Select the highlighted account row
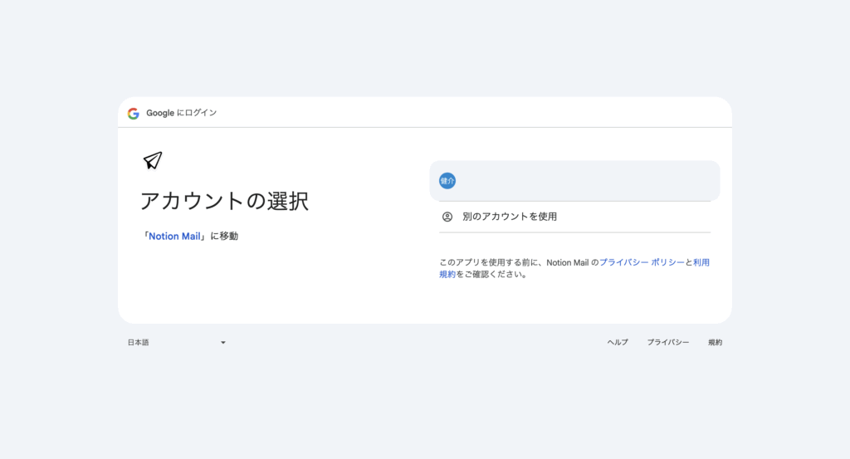The width and height of the screenshot is (850, 459). click(x=574, y=181)
